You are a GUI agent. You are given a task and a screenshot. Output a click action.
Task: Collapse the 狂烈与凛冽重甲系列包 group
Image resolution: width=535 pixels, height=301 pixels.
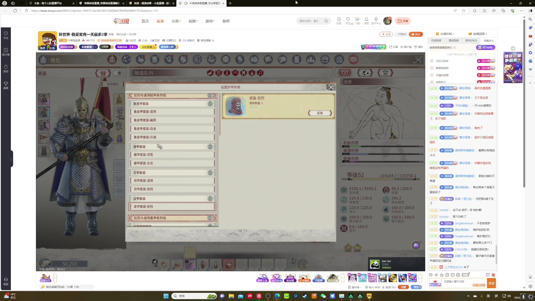pos(210,218)
